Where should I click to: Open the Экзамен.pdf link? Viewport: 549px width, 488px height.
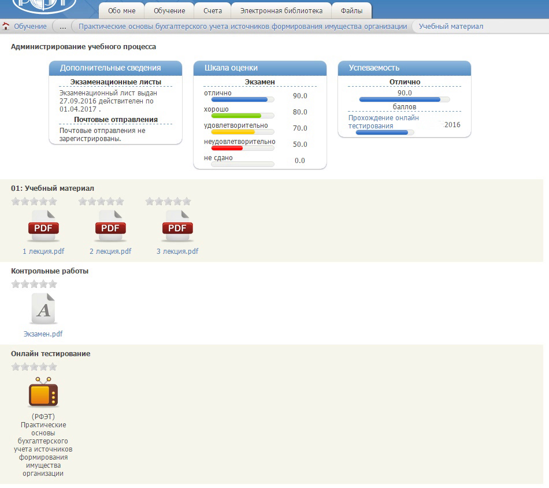[x=43, y=334]
